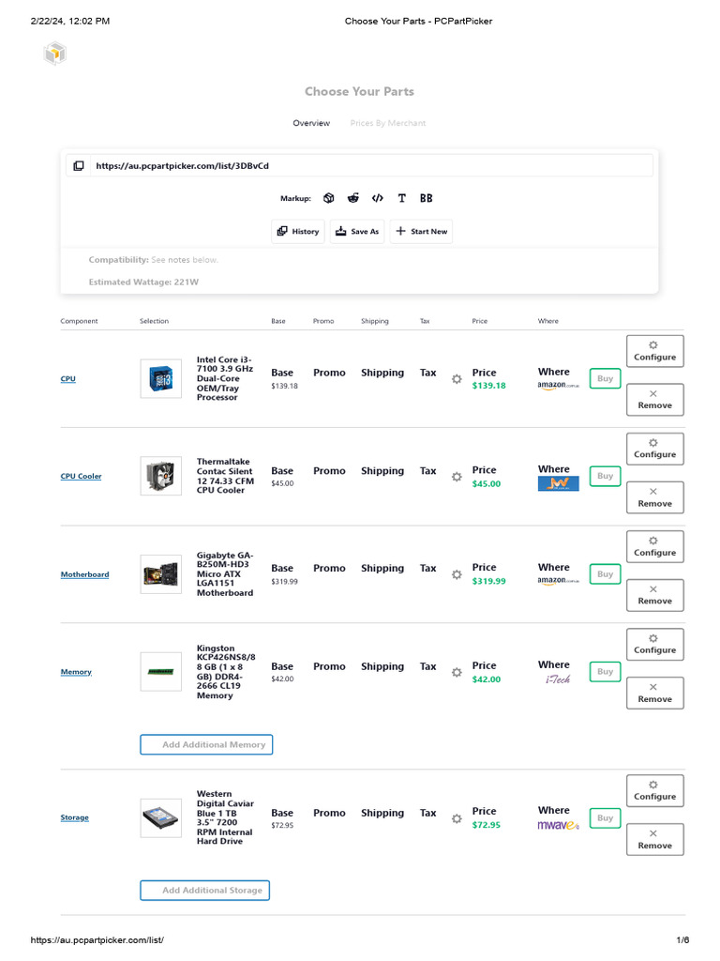Viewport: 720px width, 961px height.
Task: Start New parts list
Action: [x=421, y=232]
